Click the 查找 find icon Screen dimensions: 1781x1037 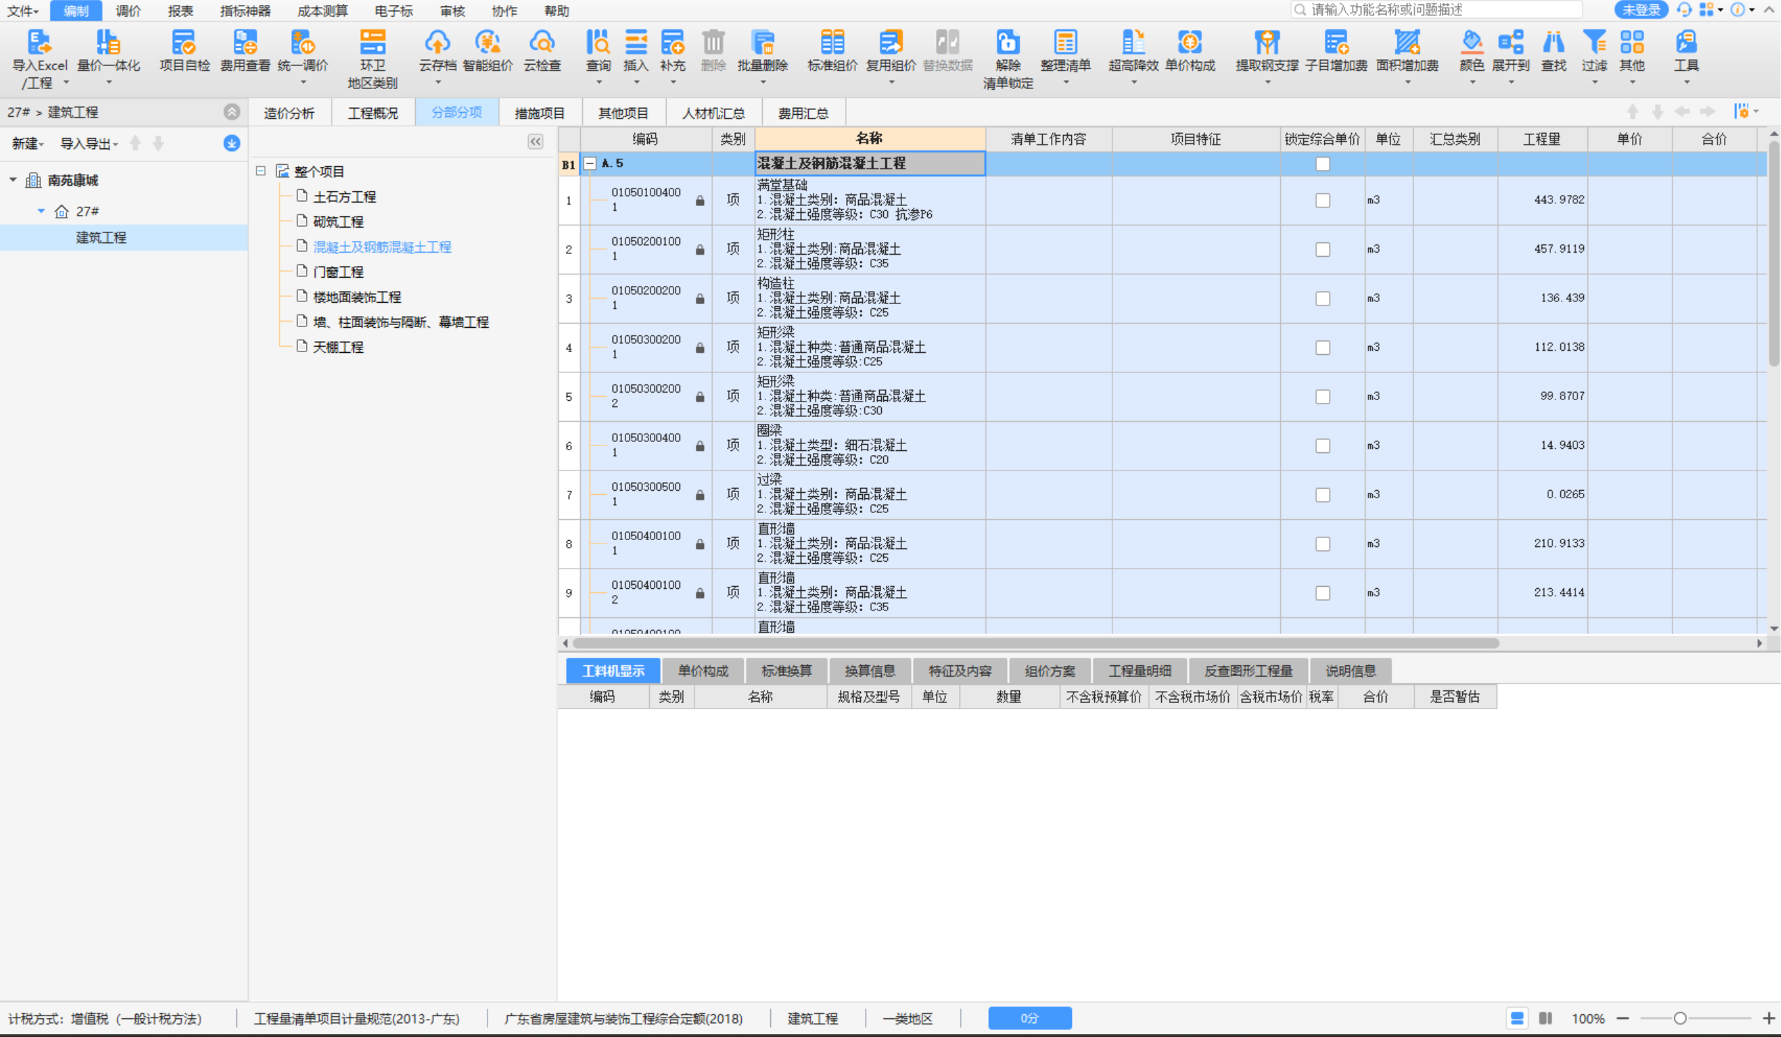click(1553, 51)
